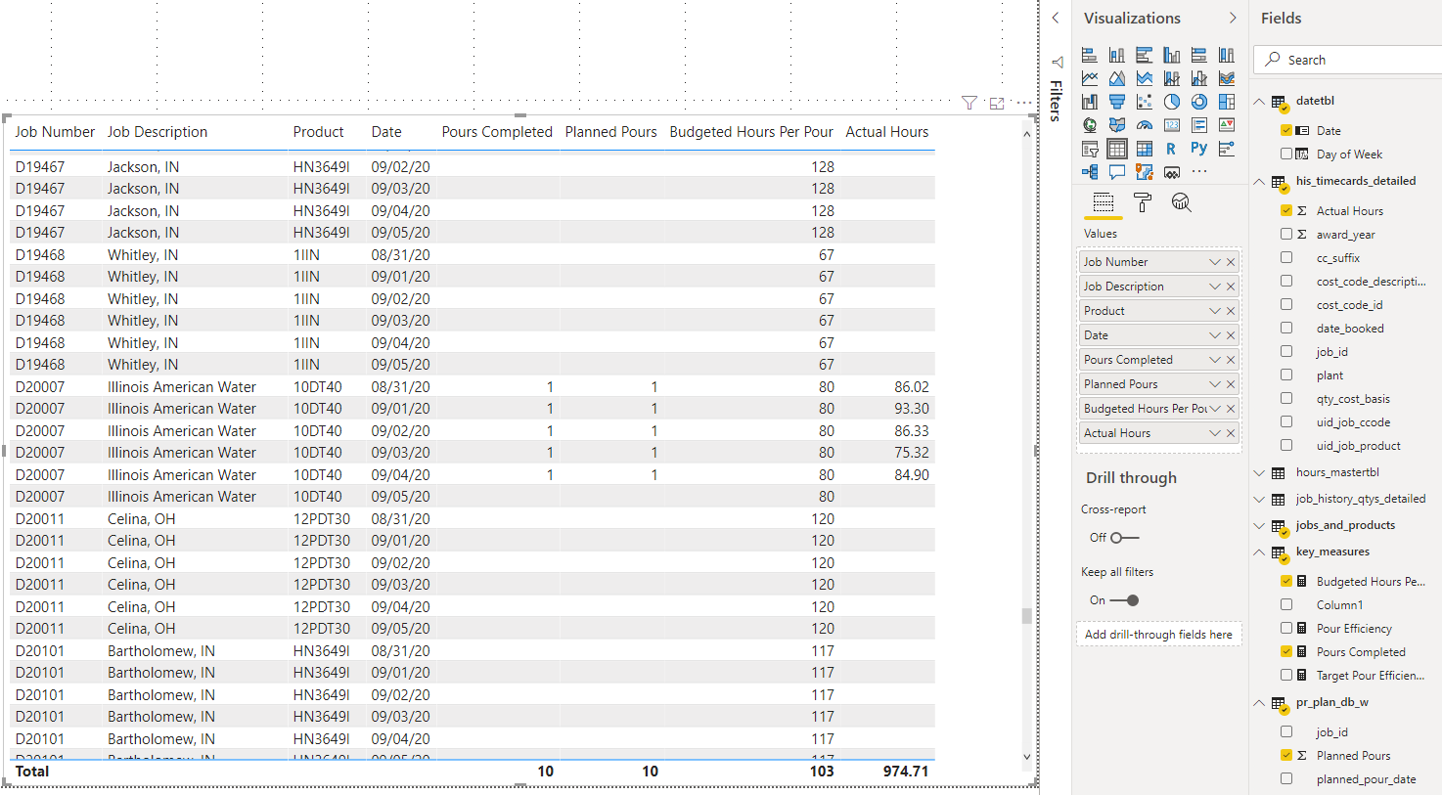Turn off Keep all filters toggle
This screenshot has width=1442, height=795.
1124,600
